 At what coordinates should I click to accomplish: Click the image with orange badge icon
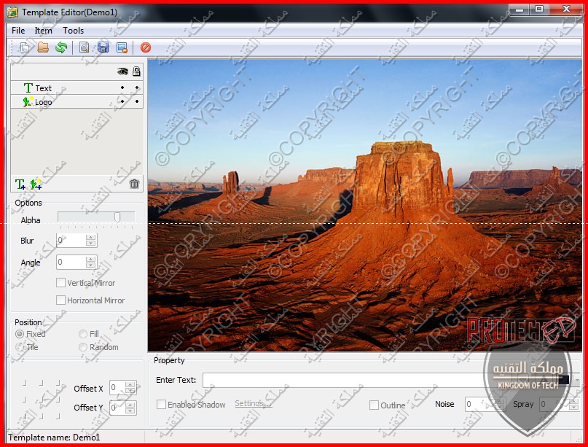pyautogui.click(x=122, y=47)
